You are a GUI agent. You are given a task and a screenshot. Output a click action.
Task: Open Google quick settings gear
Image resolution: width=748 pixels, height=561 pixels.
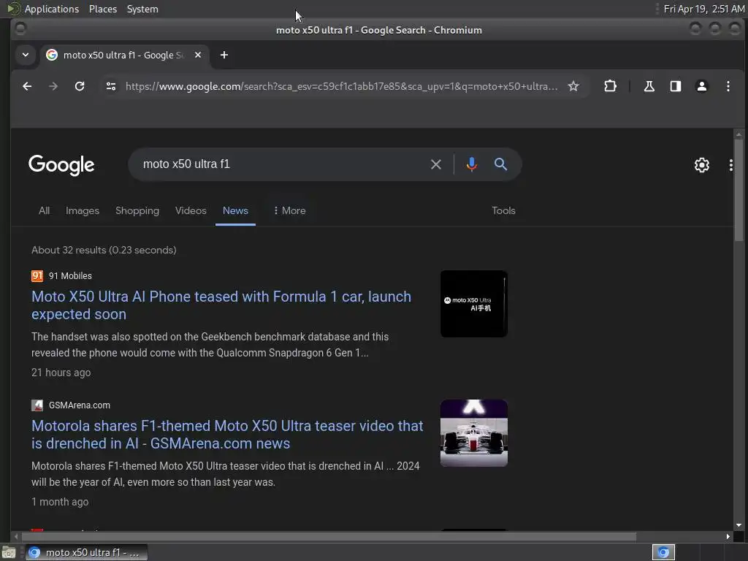[701, 165]
